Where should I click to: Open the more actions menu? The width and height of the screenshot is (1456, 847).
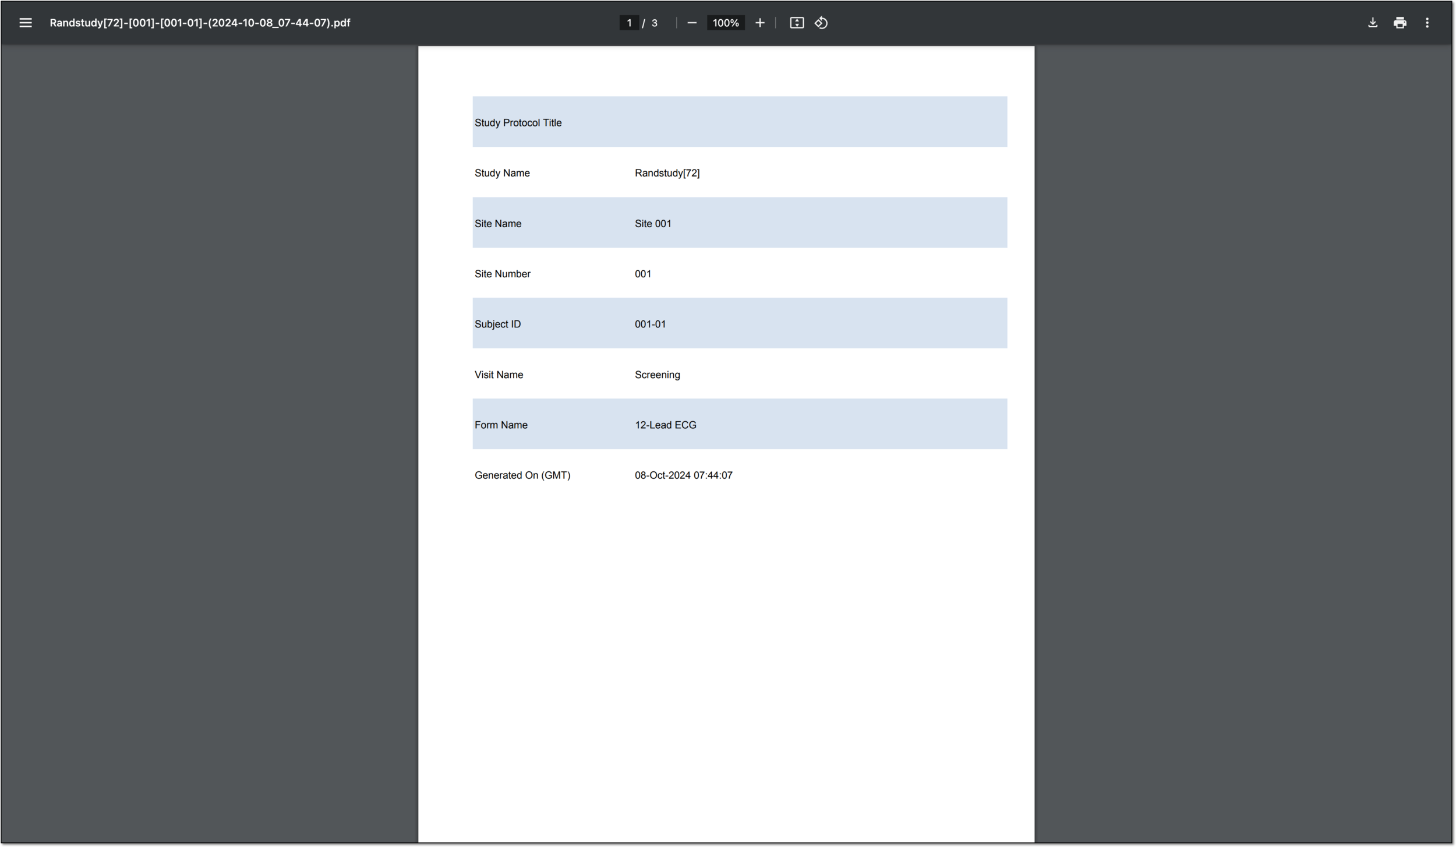pyautogui.click(x=1427, y=23)
